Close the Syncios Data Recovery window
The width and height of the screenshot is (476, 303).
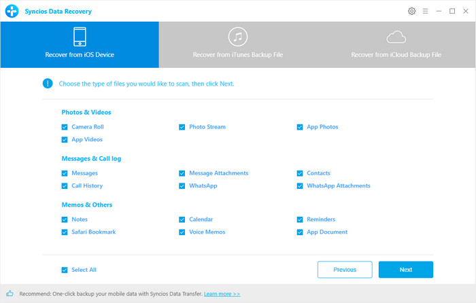tap(466, 12)
